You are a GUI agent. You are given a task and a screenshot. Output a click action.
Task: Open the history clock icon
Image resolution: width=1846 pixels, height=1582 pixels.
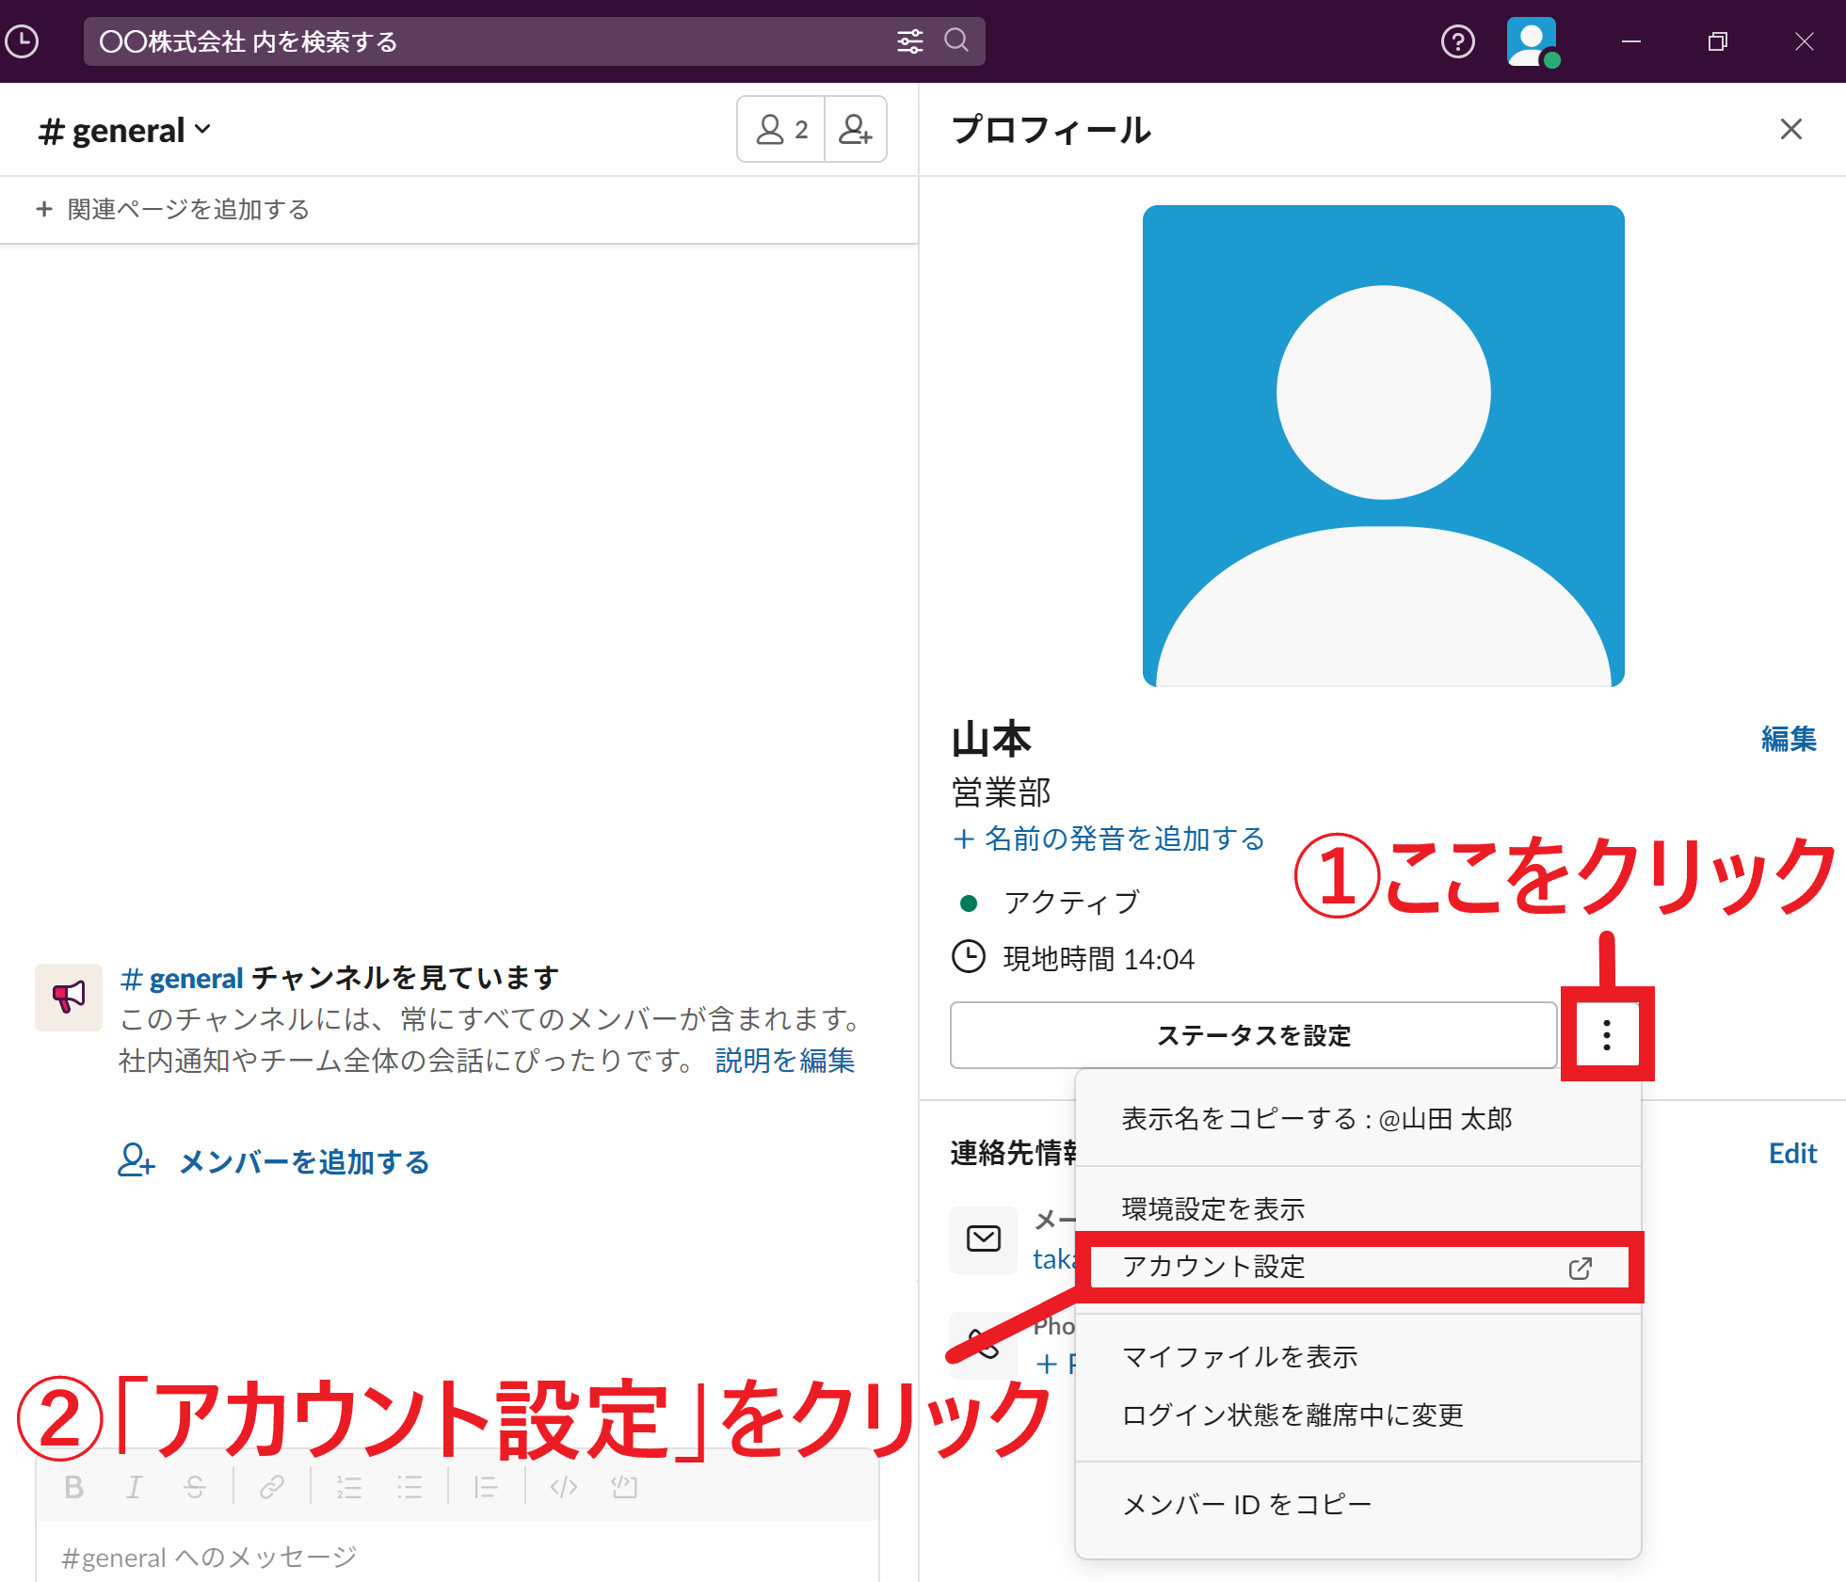click(24, 41)
